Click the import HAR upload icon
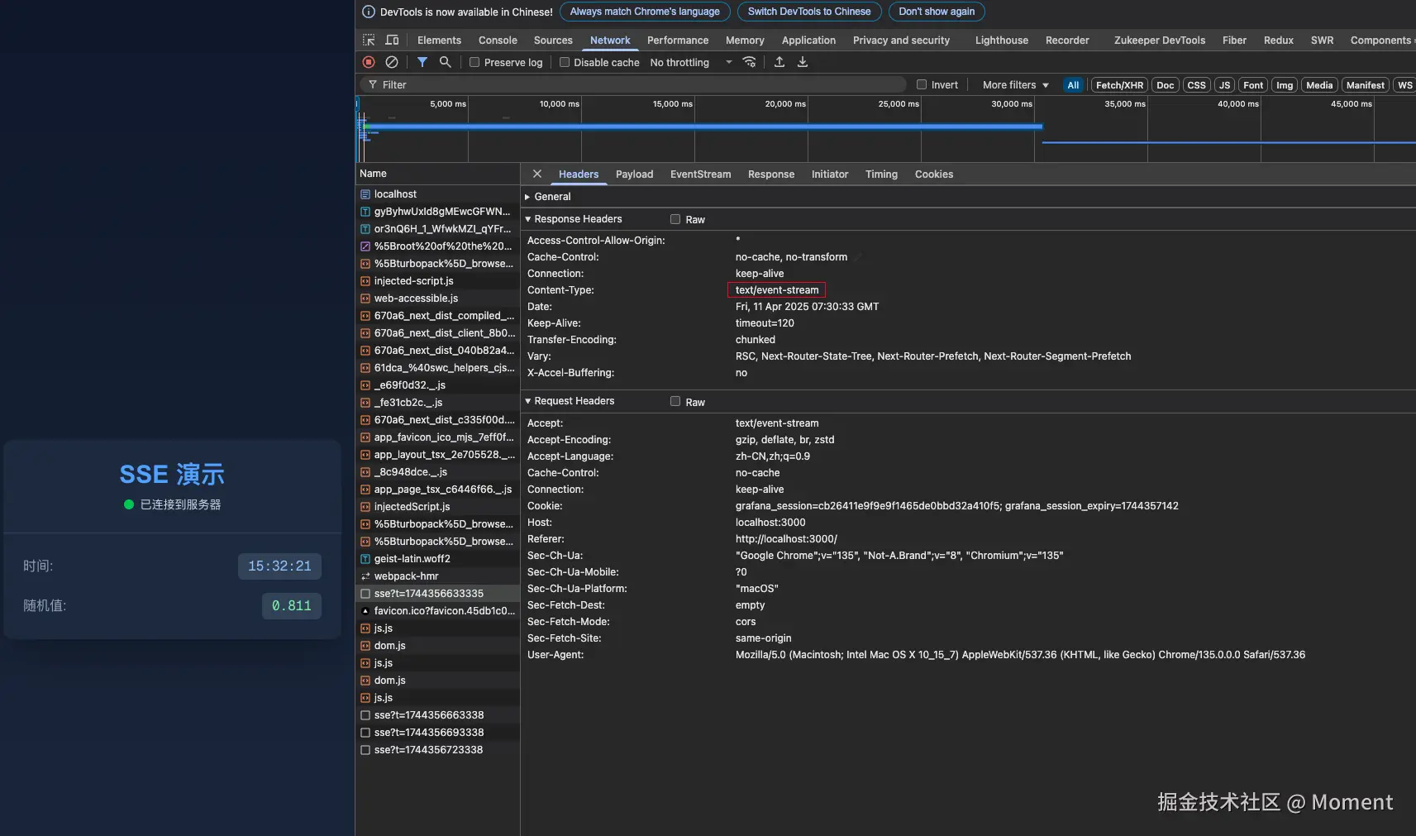This screenshot has width=1416, height=836. click(x=780, y=62)
